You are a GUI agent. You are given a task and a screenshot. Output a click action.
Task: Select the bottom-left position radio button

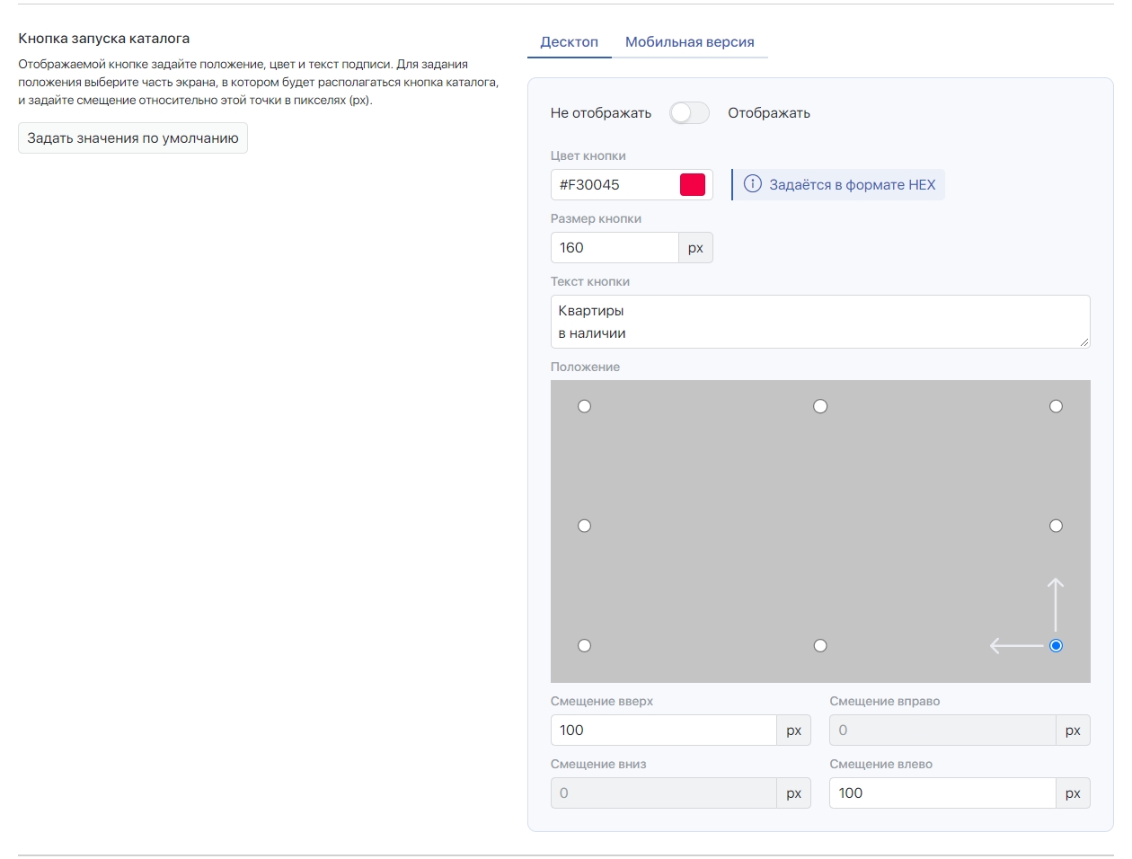click(x=584, y=645)
